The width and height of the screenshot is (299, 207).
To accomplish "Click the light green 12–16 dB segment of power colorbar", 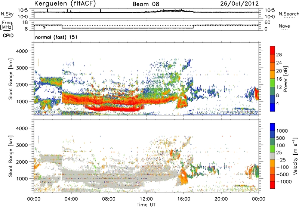I will point(272,83).
